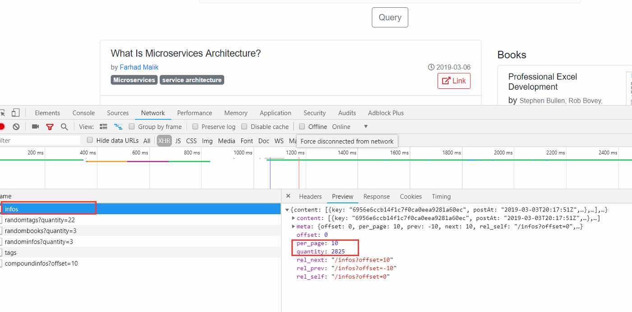
Task: Collapse the root response object arrow
Action: 288,210
